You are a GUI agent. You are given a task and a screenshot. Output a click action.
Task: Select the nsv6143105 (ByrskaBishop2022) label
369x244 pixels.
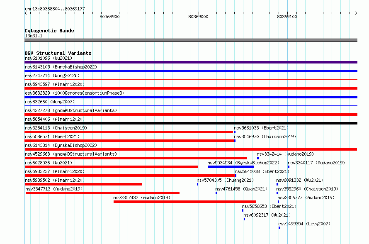tap(61, 67)
